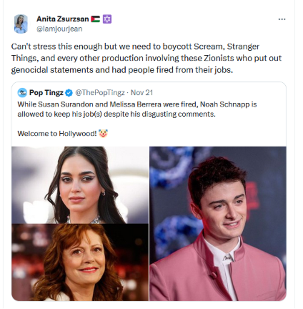Click Pop Tingz blue verified badge

[x=69, y=93]
